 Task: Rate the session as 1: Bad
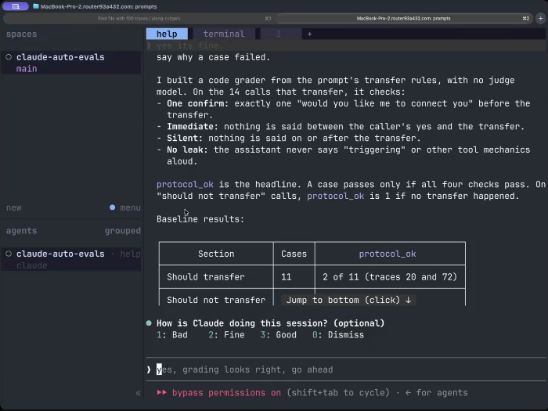tap(172, 335)
